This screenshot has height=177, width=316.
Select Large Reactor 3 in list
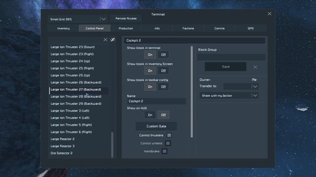(x=63, y=146)
